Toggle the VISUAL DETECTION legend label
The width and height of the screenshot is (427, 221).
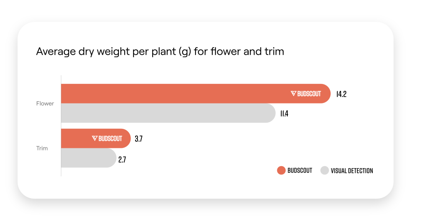pyautogui.click(x=352, y=171)
